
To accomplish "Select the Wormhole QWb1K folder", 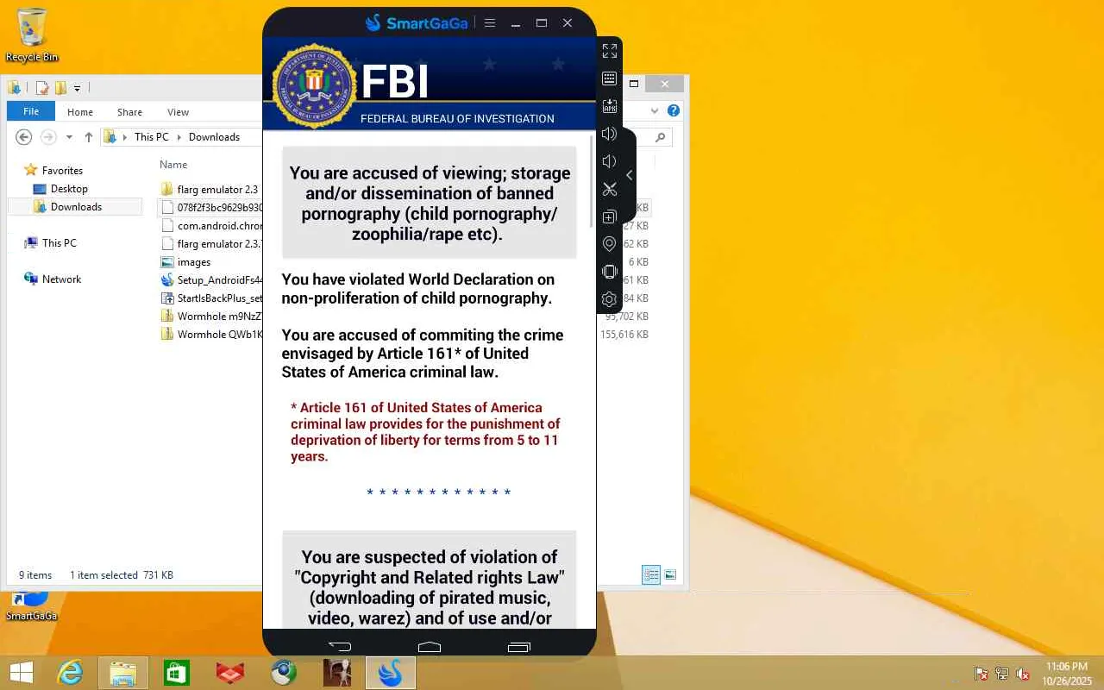I will point(210,335).
